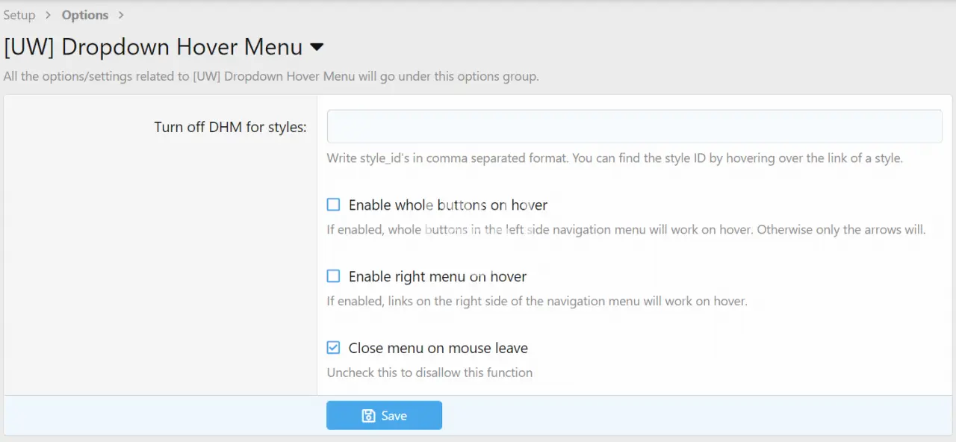Click the "Uncheck this to disallow" hint text
This screenshot has height=442, width=956.
[x=429, y=373]
